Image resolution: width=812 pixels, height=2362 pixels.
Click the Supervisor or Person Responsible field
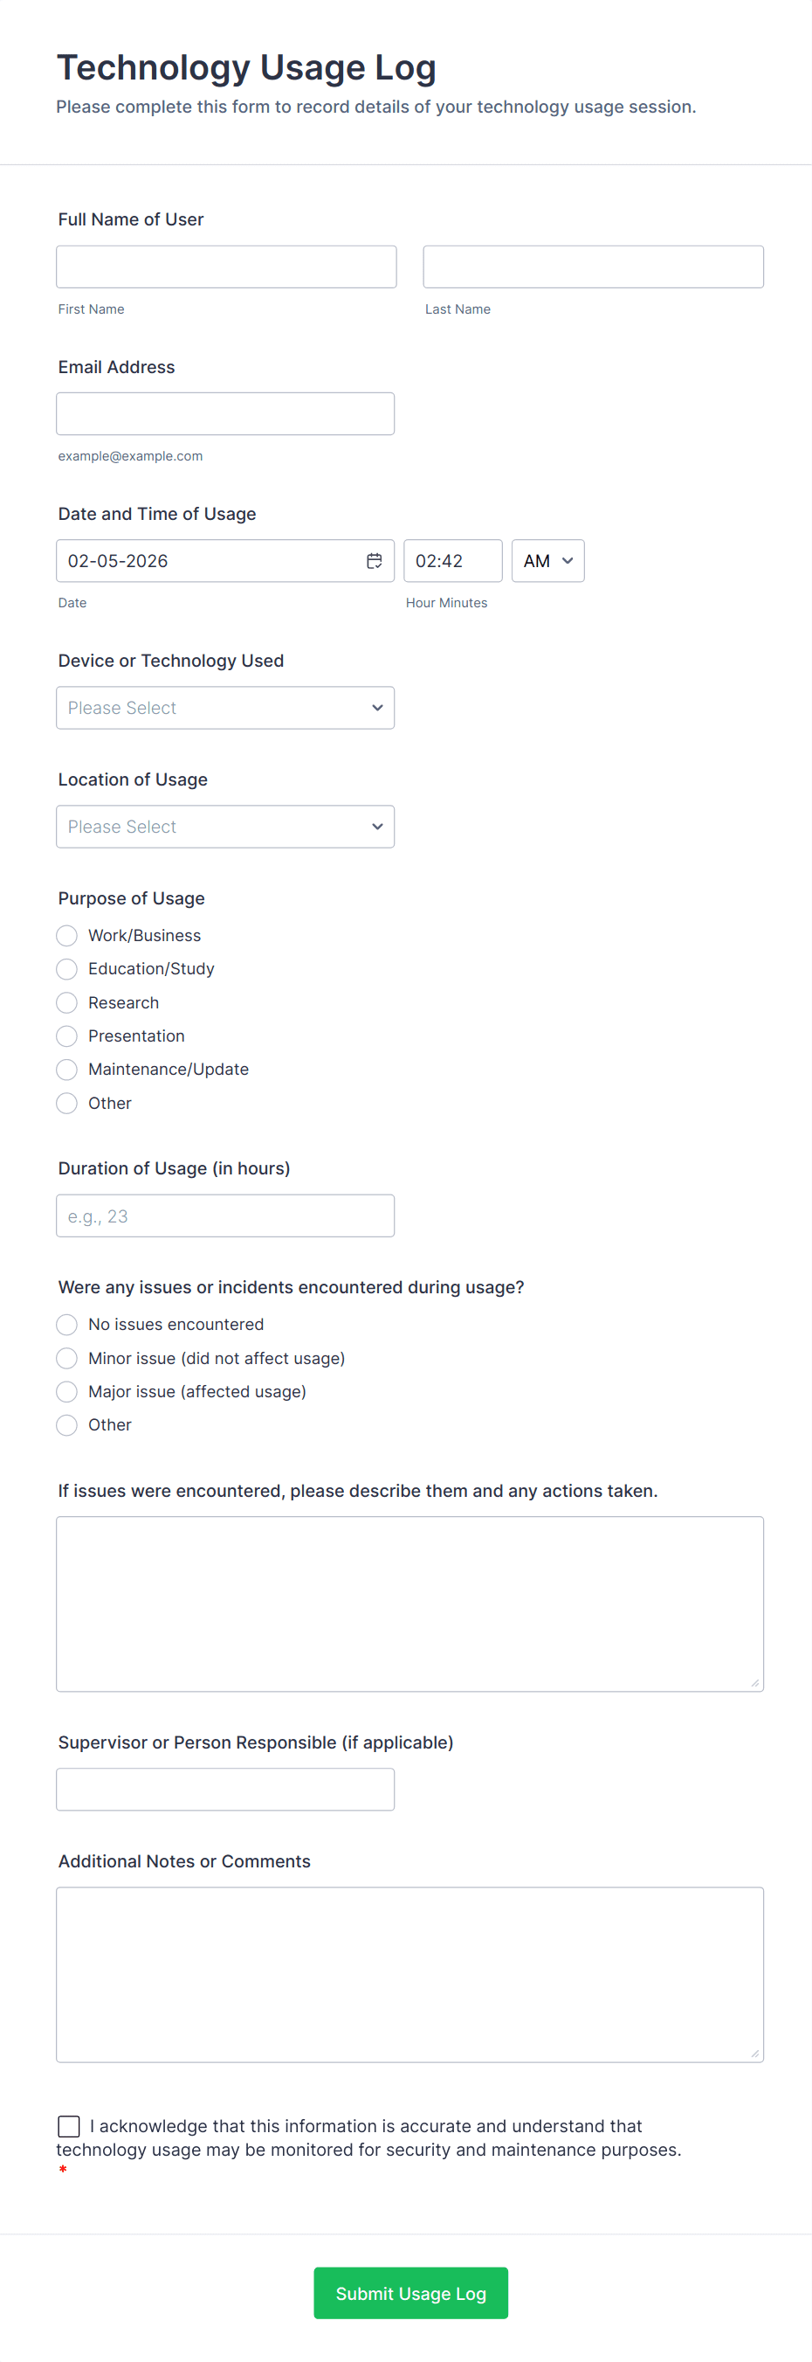[x=224, y=1789]
